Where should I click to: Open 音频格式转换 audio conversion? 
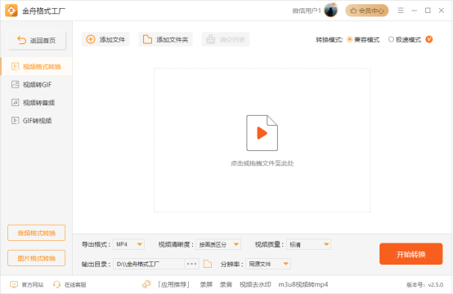pos(37,233)
